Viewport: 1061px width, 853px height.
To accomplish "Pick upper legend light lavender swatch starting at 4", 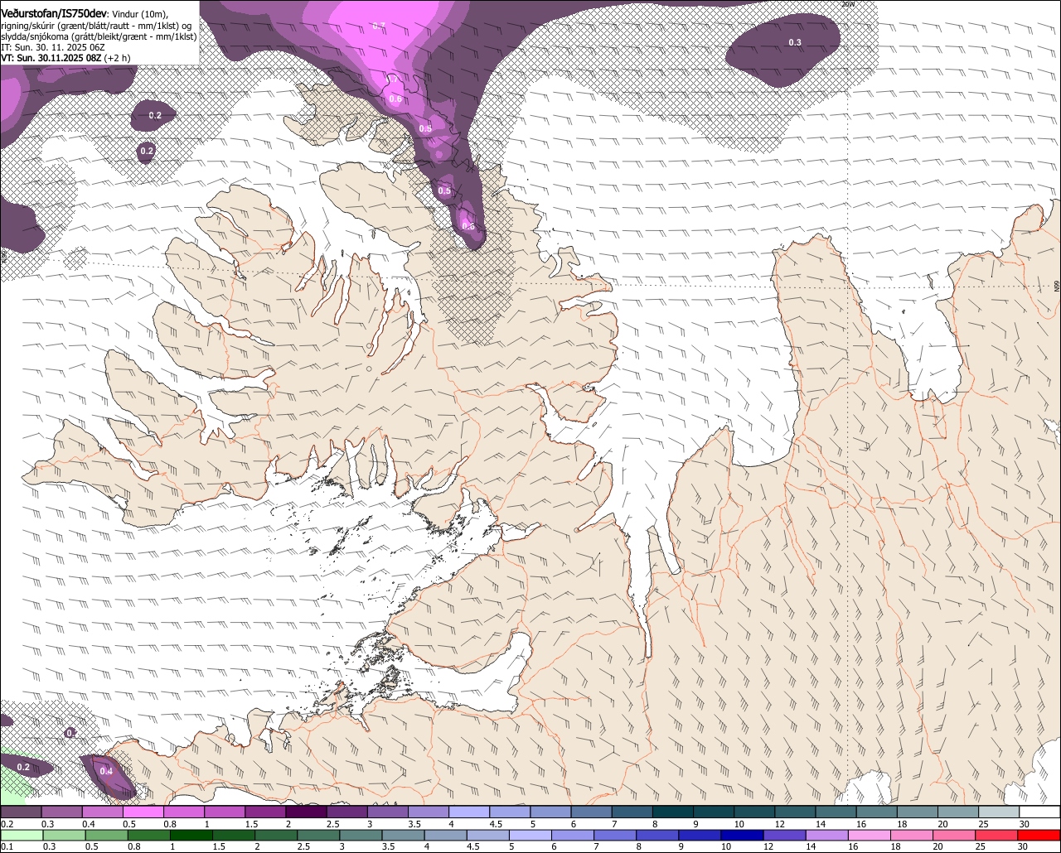I will [469, 812].
